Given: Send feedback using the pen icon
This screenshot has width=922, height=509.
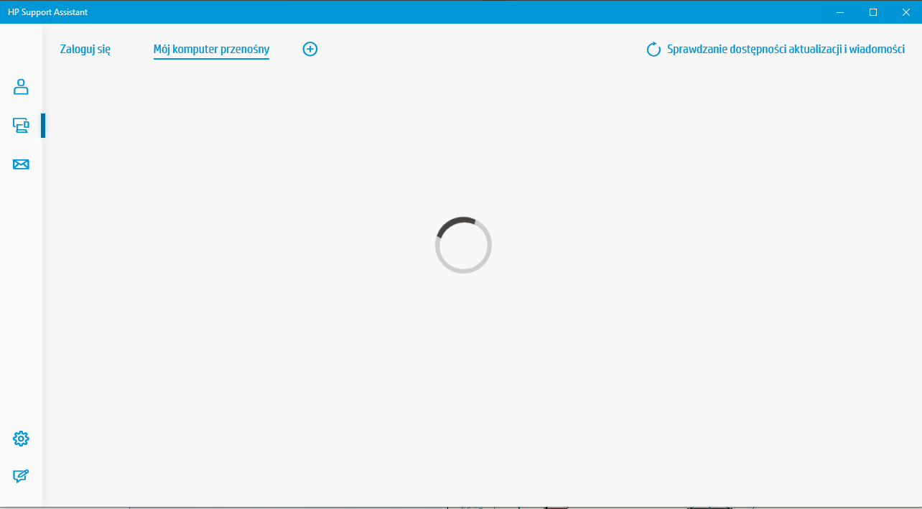Looking at the screenshot, I should 21,475.
